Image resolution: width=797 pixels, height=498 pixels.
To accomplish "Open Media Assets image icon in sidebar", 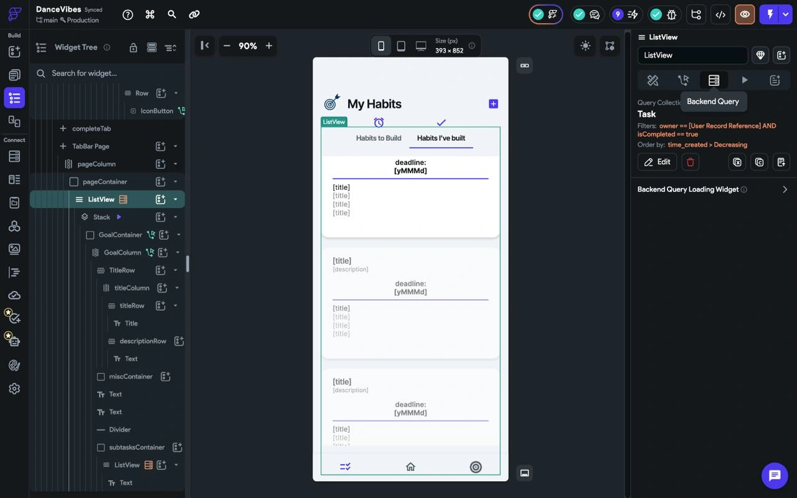I will (x=14, y=249).
